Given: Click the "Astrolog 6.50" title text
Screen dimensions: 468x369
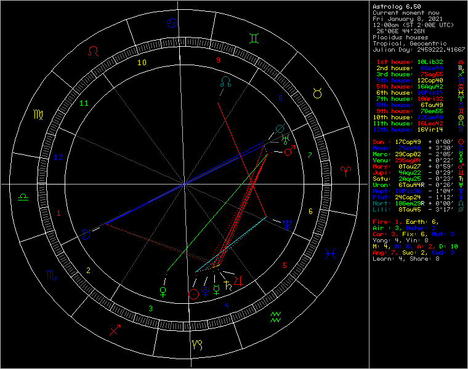Looking at the screenshot, I should [x=397, y=7].
